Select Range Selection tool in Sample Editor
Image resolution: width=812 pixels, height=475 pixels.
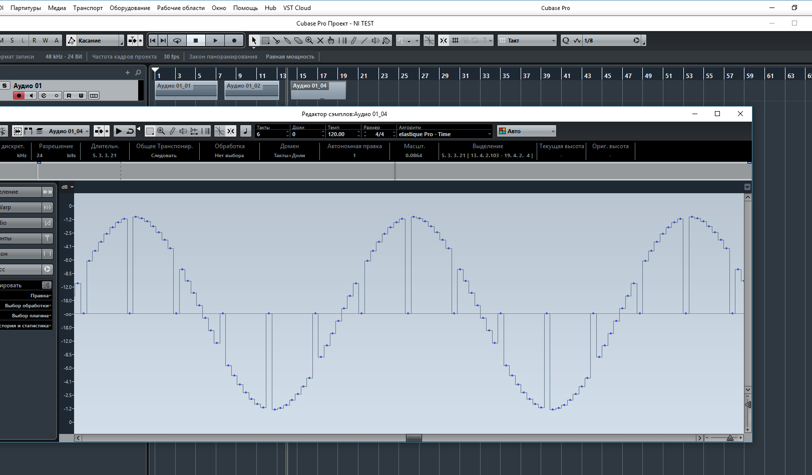click(x=150, y=131)
